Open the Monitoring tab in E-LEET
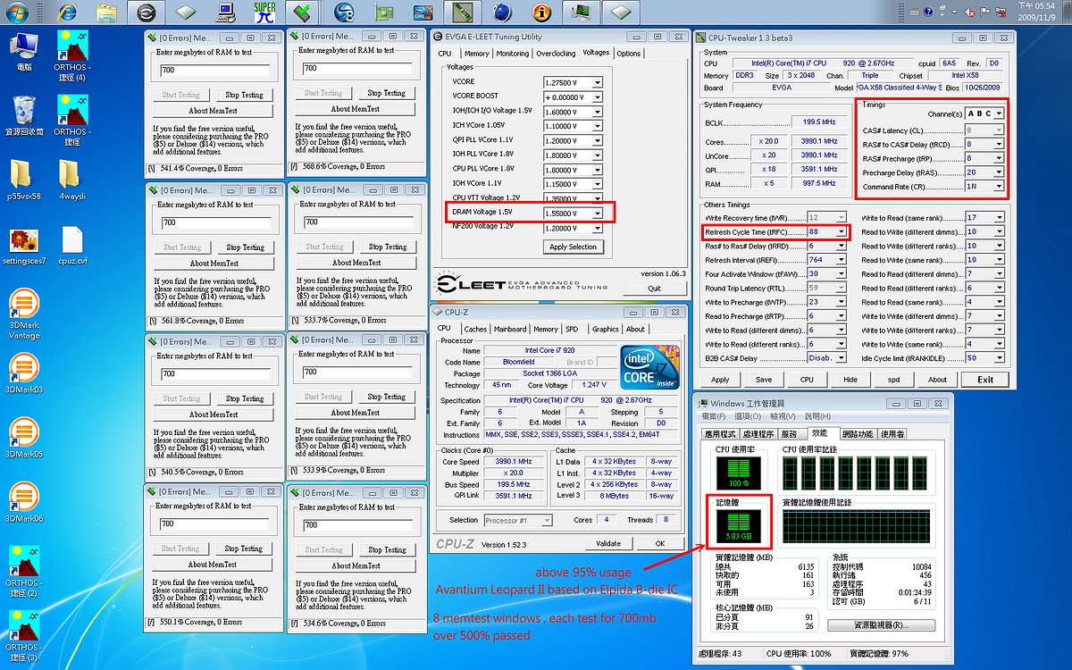Viewport: 1072px width, 670px height. [x=512, y=54]
